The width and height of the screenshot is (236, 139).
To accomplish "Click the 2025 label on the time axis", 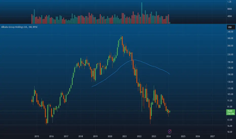I will [183, 136].
